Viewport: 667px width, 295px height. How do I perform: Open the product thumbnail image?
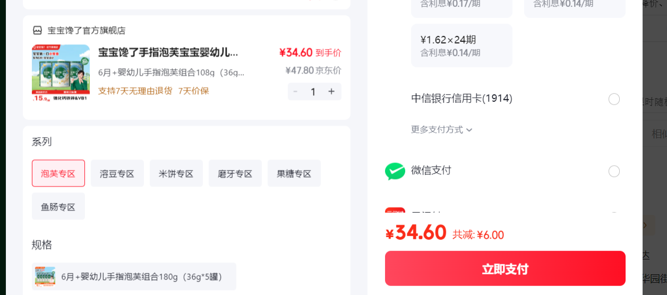[x=61, y=73]
